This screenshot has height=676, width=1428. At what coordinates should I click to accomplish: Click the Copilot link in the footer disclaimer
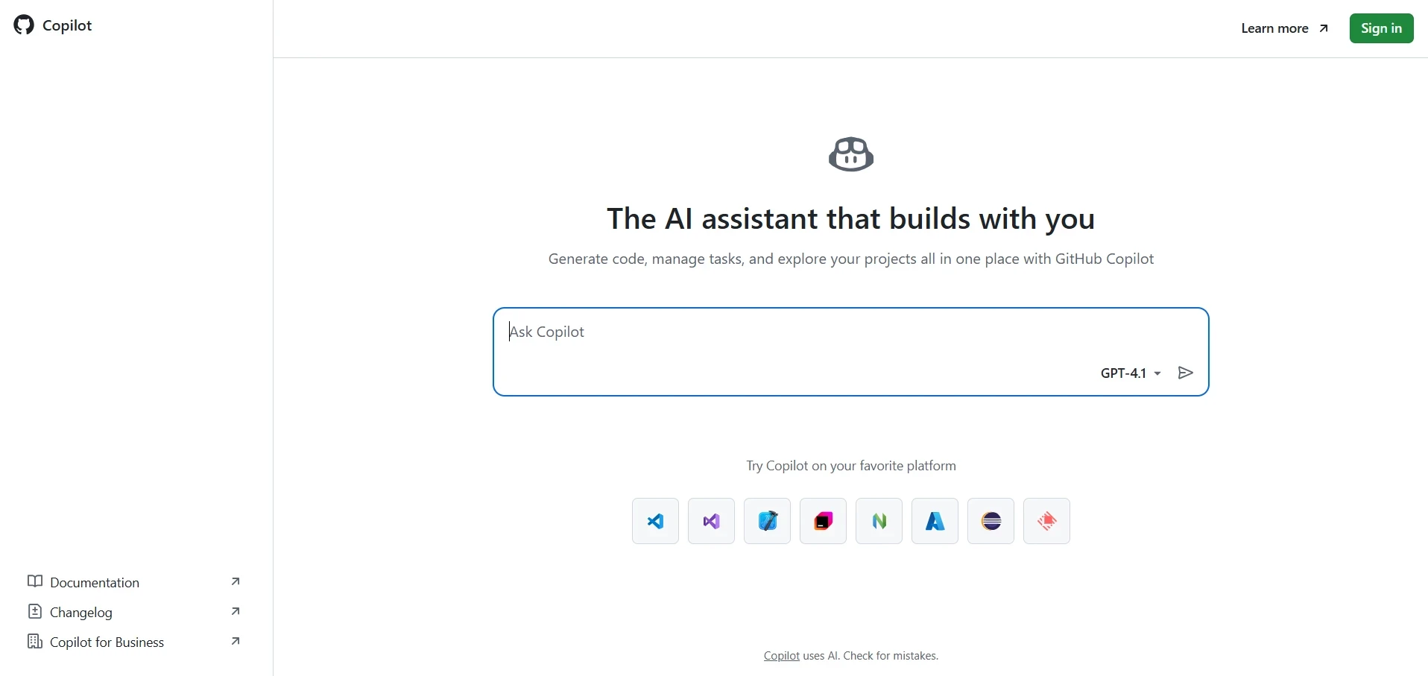pyautogui.click(x=780, y=656)
